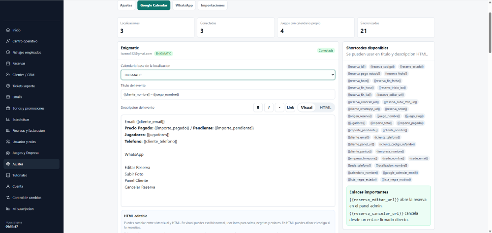
Task: Click the Control de cambios arrows icon
Action: pos(8,198)
